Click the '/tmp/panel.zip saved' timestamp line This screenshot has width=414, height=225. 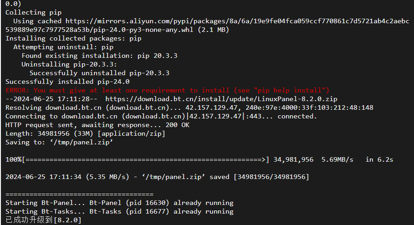(157, 177)
